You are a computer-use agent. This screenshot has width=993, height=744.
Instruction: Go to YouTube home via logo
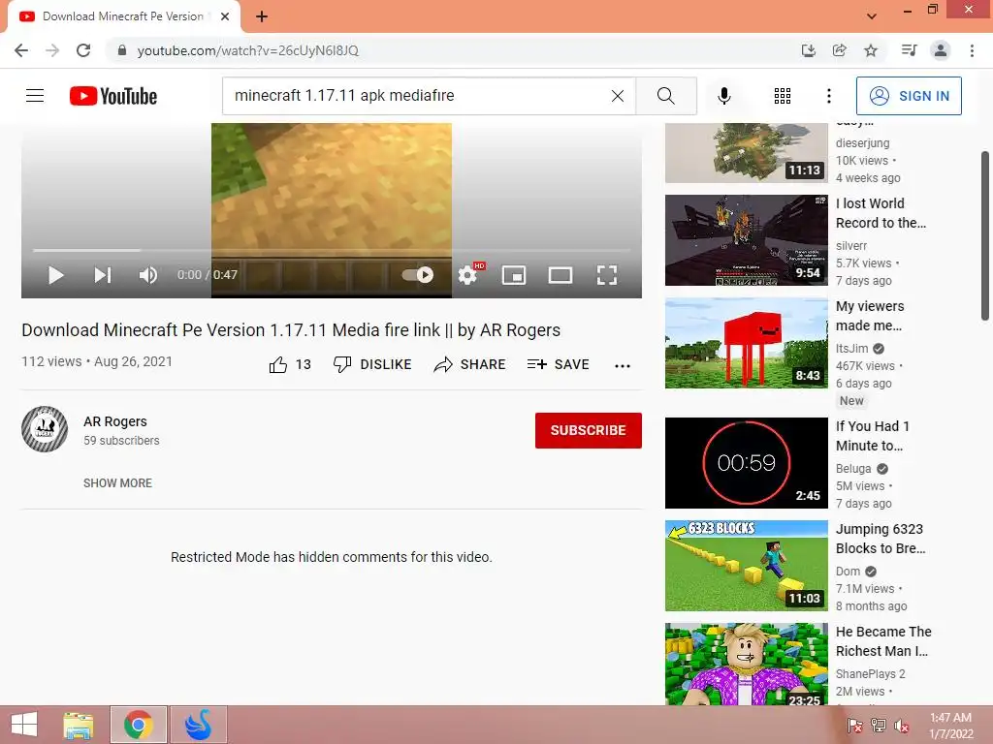point(113,96)
